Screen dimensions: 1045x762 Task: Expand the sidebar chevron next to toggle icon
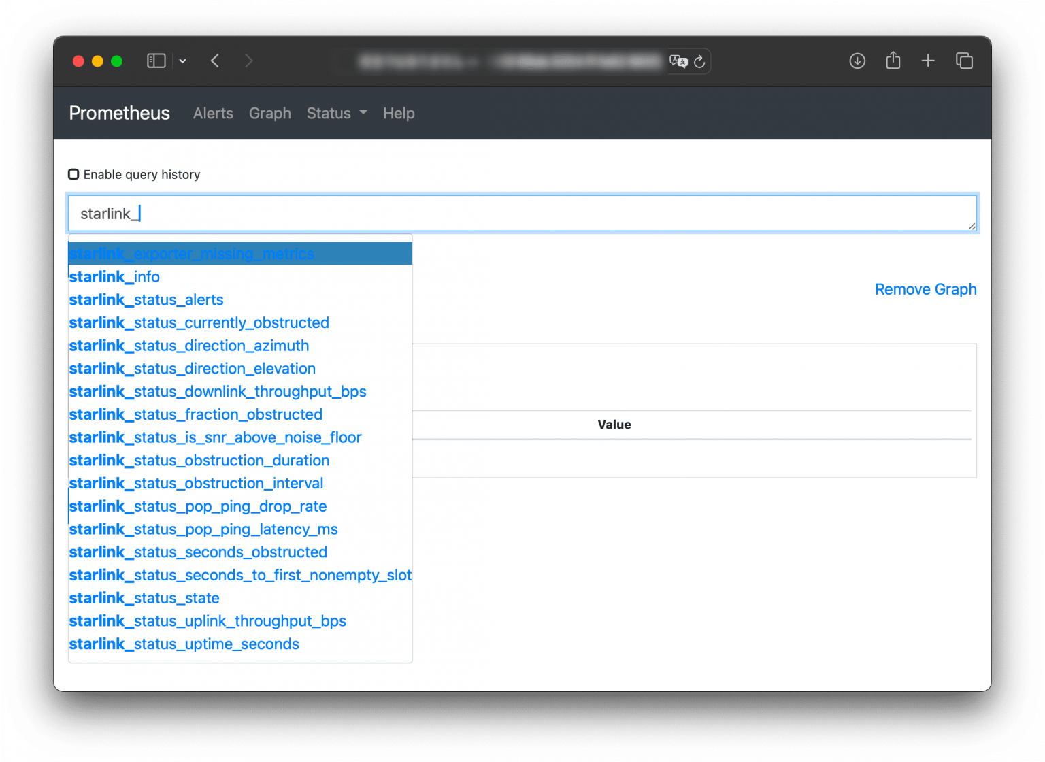coord(182,61)
